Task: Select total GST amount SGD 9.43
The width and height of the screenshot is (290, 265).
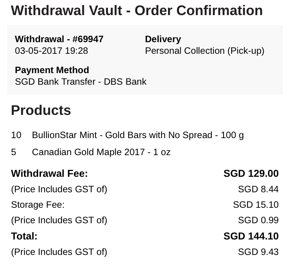Action: [x=258, y=252]
